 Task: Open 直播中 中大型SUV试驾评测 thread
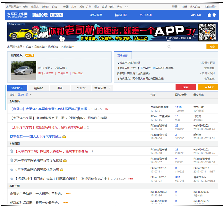point(49,109)
